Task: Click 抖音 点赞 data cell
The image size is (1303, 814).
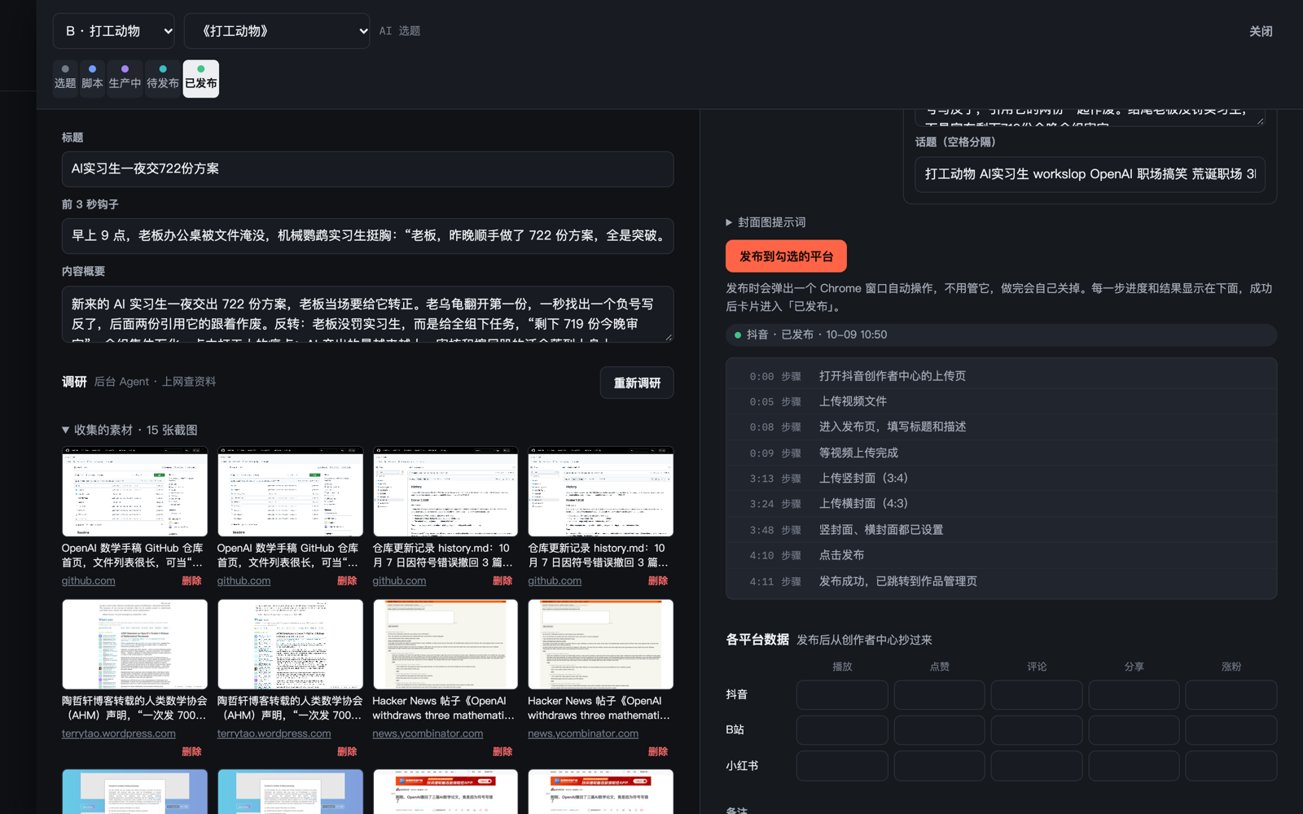Action: [x=939, y=695]
